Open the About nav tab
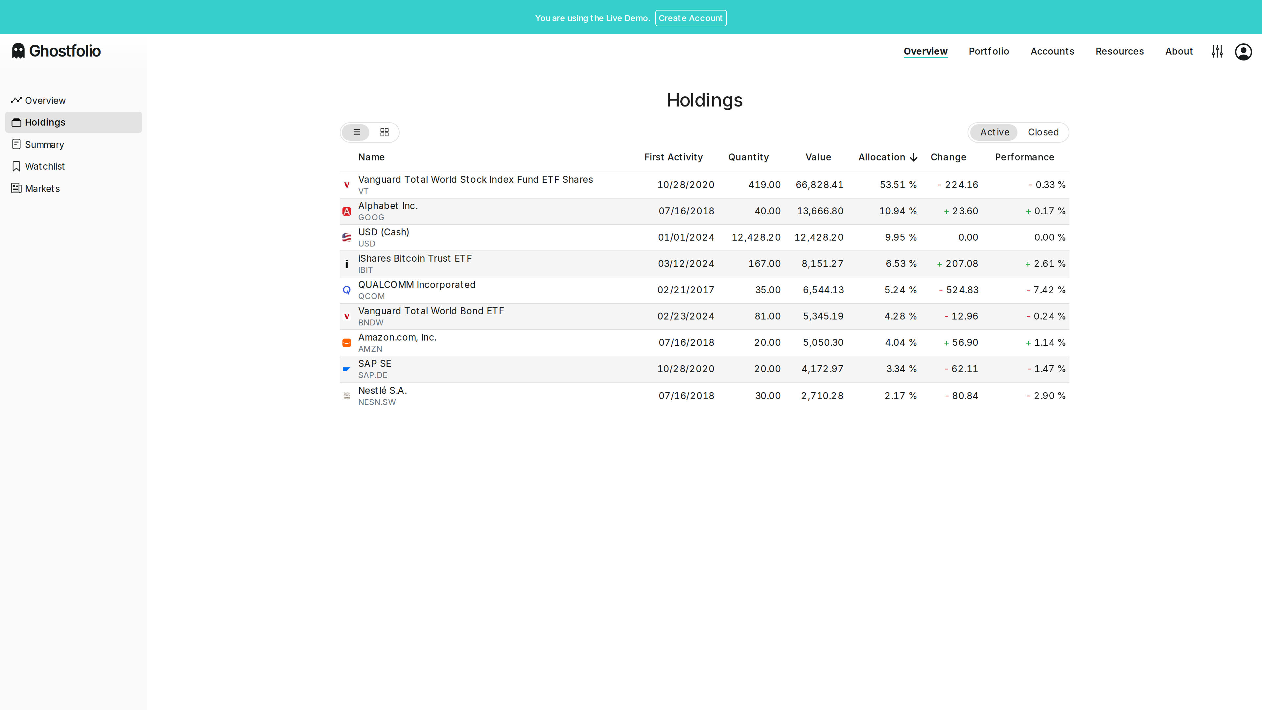The image size is (1262, 710). point(1179,51)
